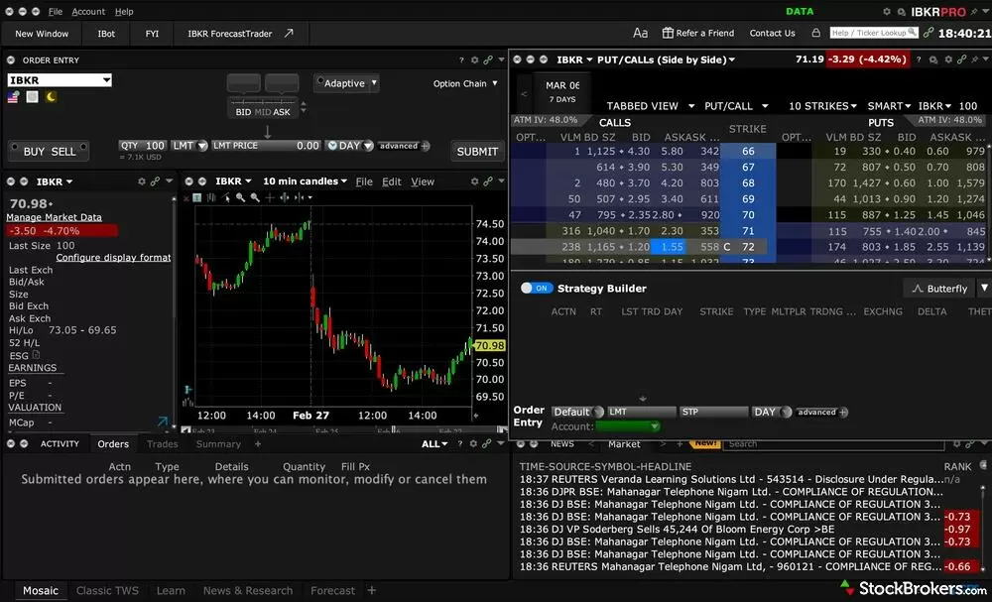This screenshot has width=992, height=602.
Task: Select the BUY side of order toggle
Action: (x=33, y=151)
